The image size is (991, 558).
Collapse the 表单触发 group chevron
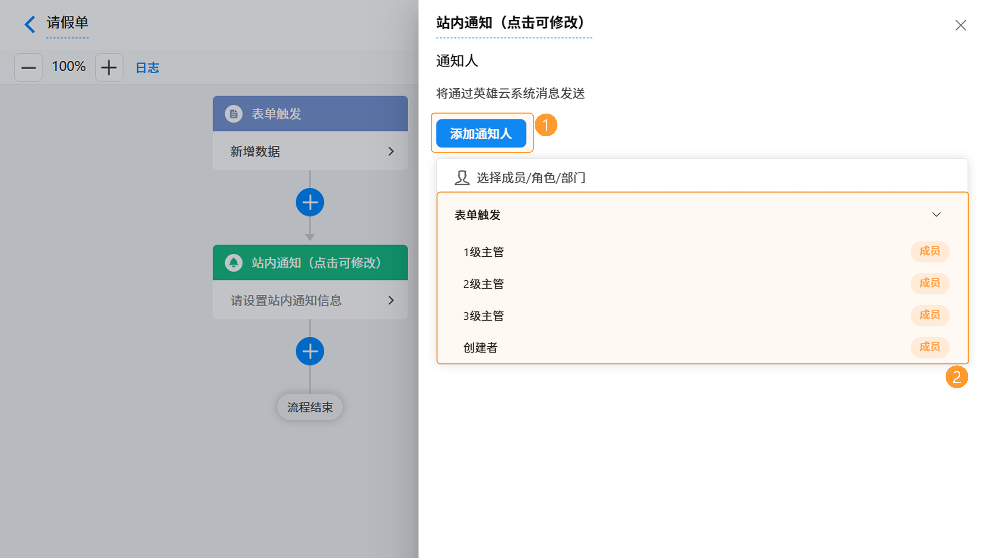click(x=936, y=214)
